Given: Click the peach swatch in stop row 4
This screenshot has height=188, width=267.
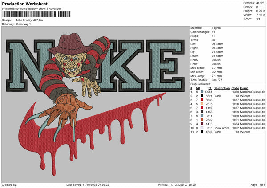Looking at the screenshot, I should [x=202, y=104].
